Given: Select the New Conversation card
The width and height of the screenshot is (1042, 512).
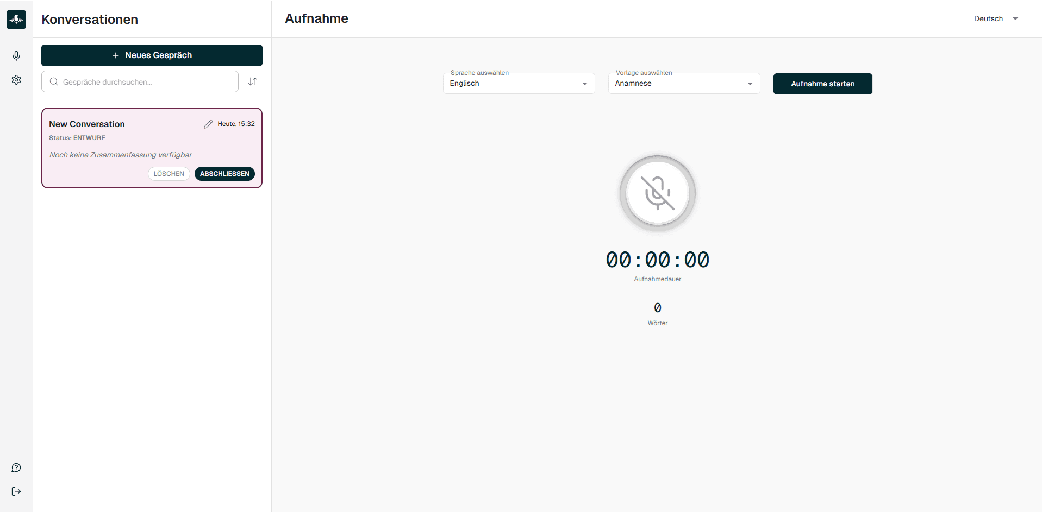Looking at the screenshot, I should coord(152,148).
